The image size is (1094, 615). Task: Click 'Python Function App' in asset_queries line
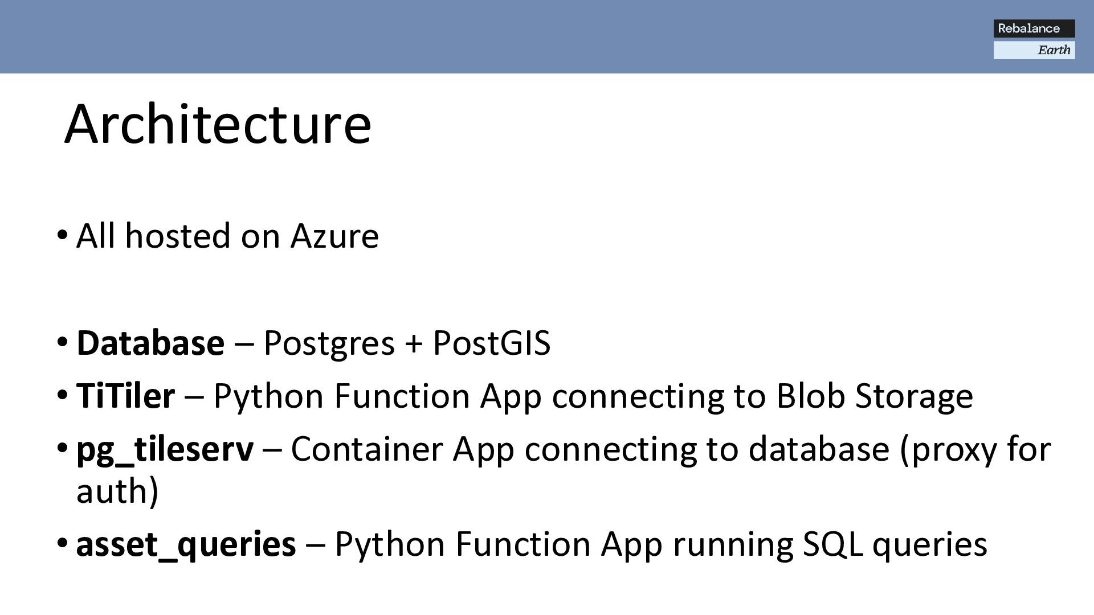pos(499,544)
